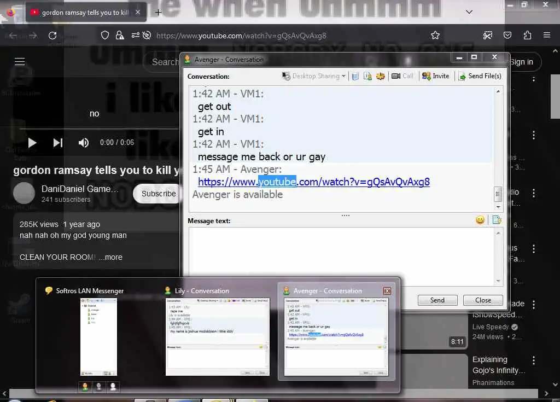The width and height of the screenshot is (560, 402).
Task: Open options menu for the IShowSpeed video
Action: [x=534, y=305]
